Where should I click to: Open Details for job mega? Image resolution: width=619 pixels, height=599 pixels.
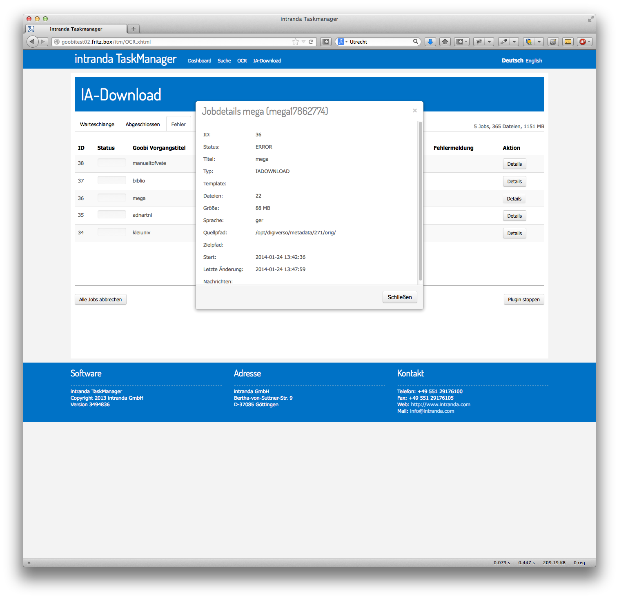(514, 199)
